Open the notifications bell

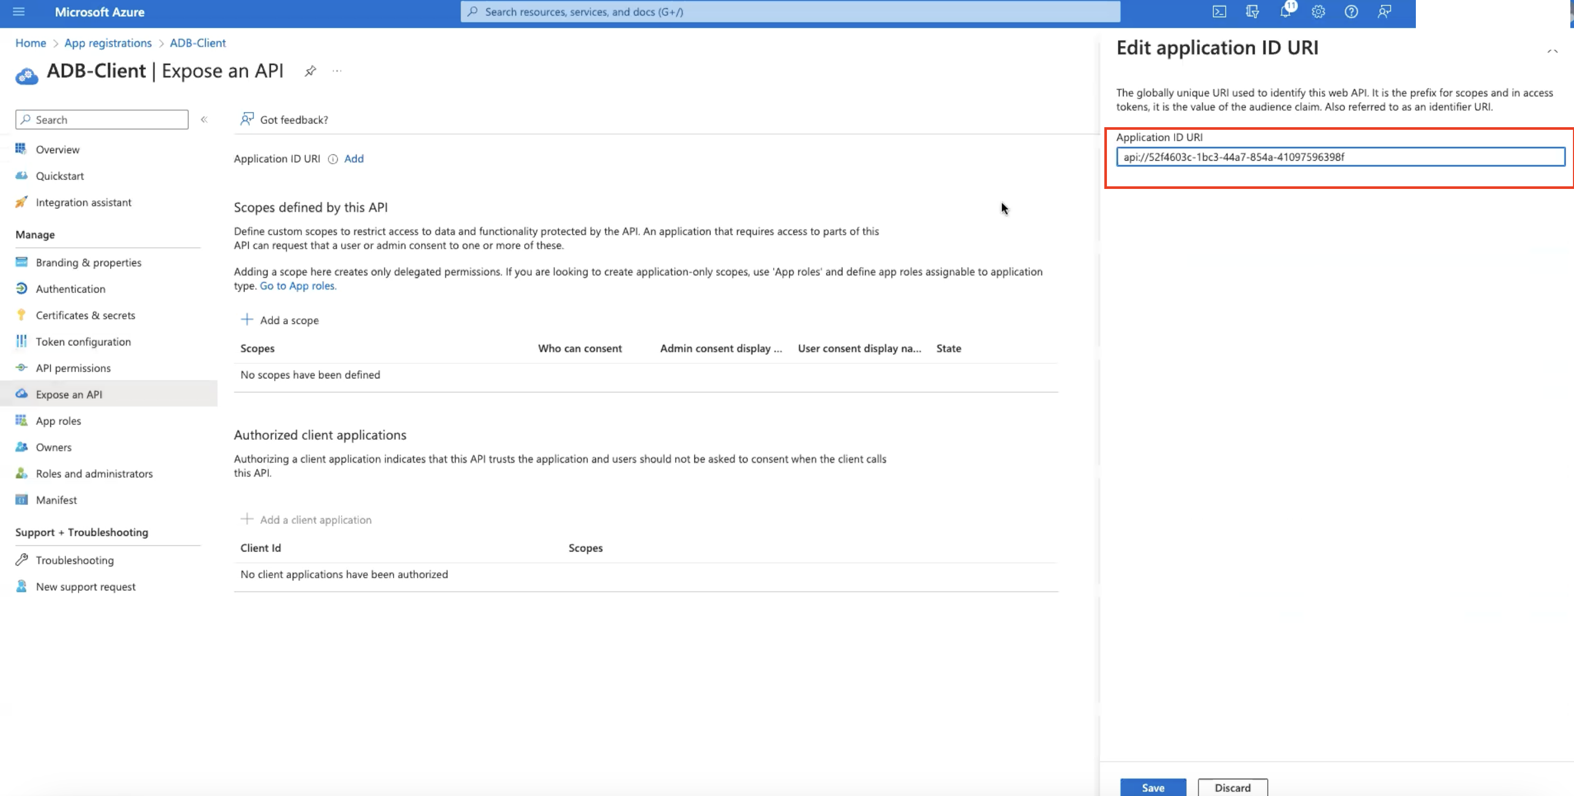tap(1285, 12)
